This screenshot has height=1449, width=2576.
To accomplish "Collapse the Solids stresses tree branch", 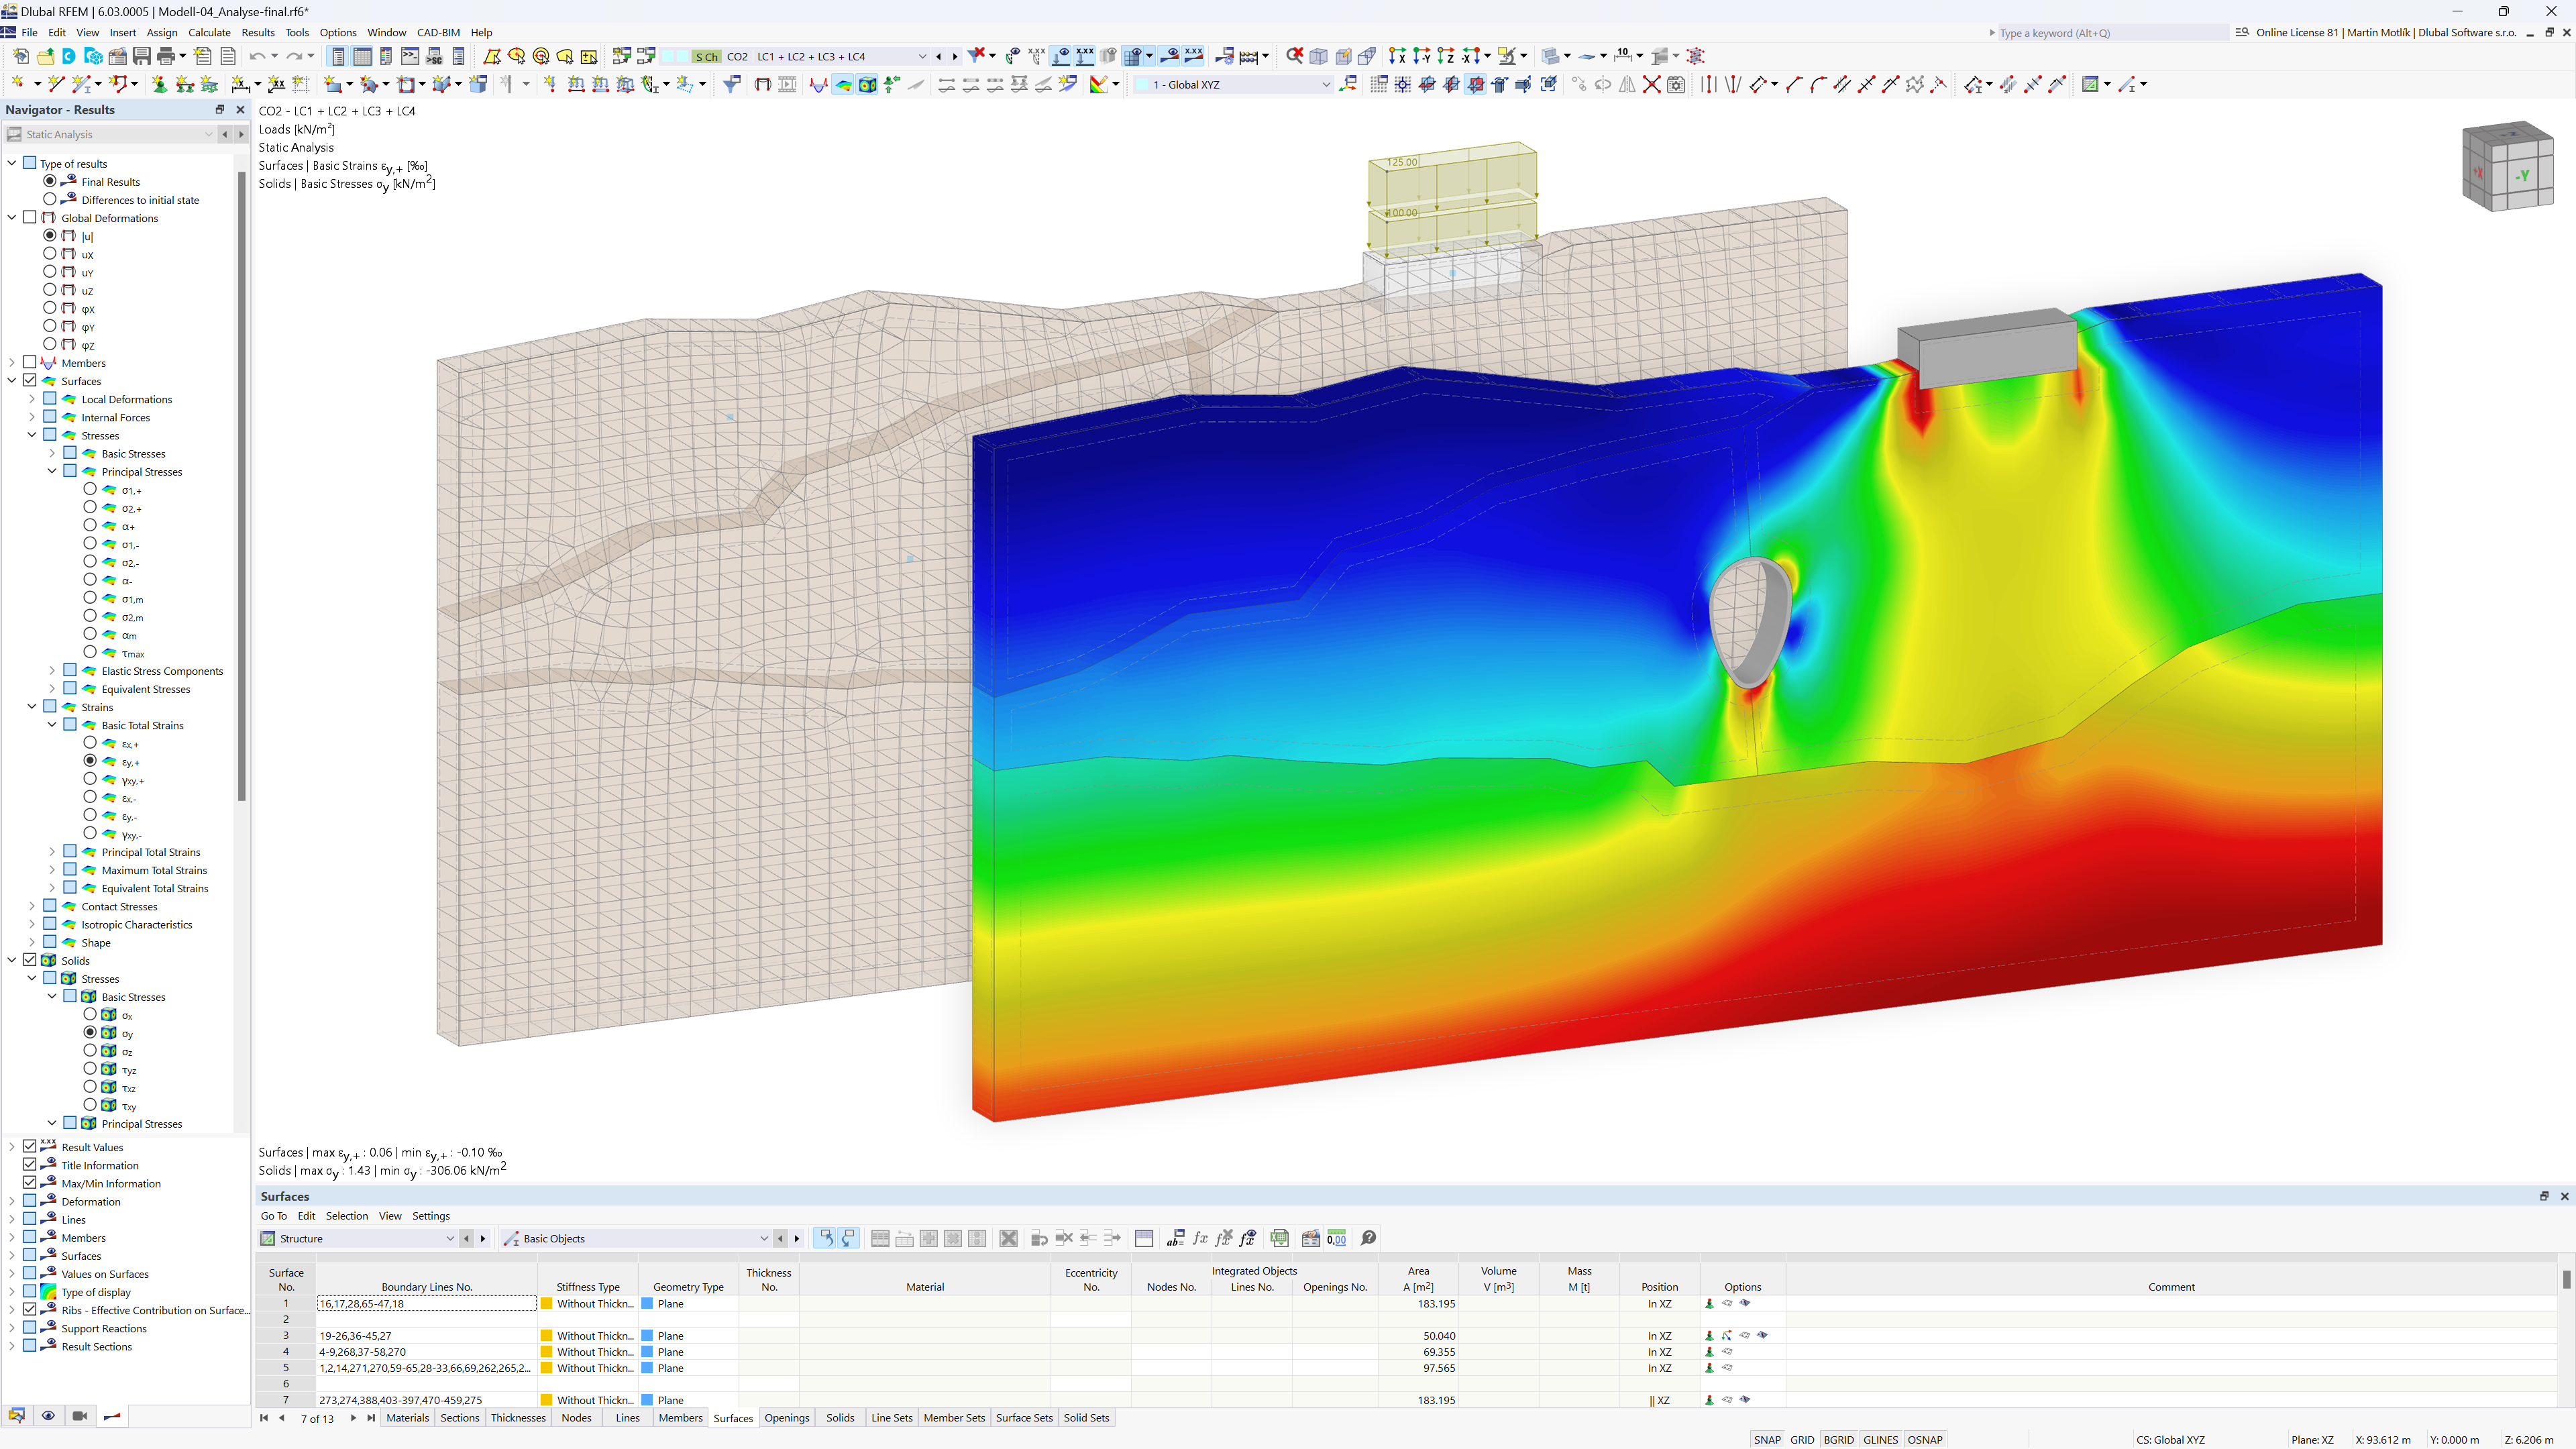I will click(30, 978).
